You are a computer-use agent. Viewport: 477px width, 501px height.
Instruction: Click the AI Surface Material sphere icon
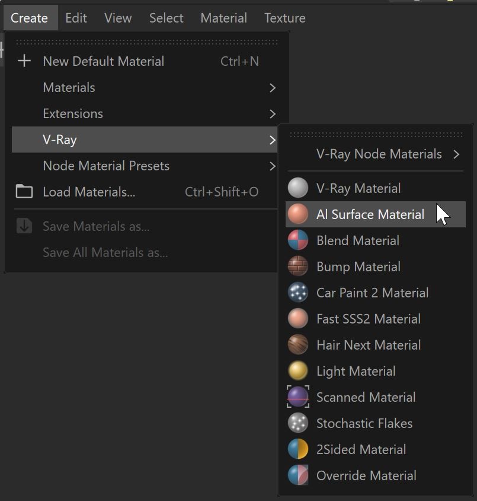pyautogui.click(x=298, y=214)
